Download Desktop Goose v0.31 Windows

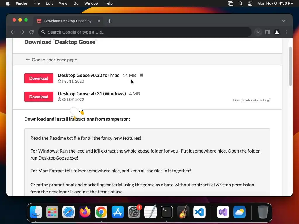pyautogui.click(x=39, y=97)
